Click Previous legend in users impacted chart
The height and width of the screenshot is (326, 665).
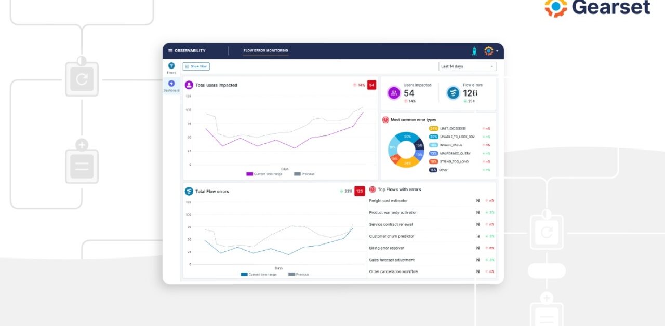coord(304,174)
